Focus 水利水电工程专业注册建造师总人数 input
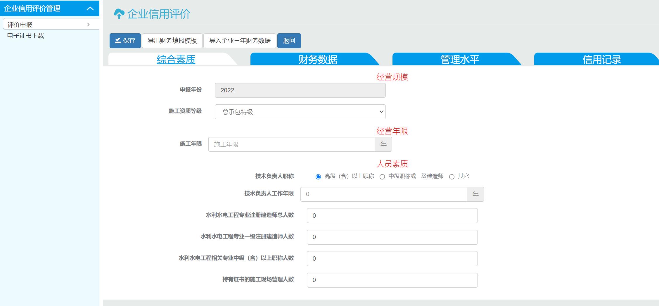The width and height of the screenshot is (659, 306). click(392, 215)
